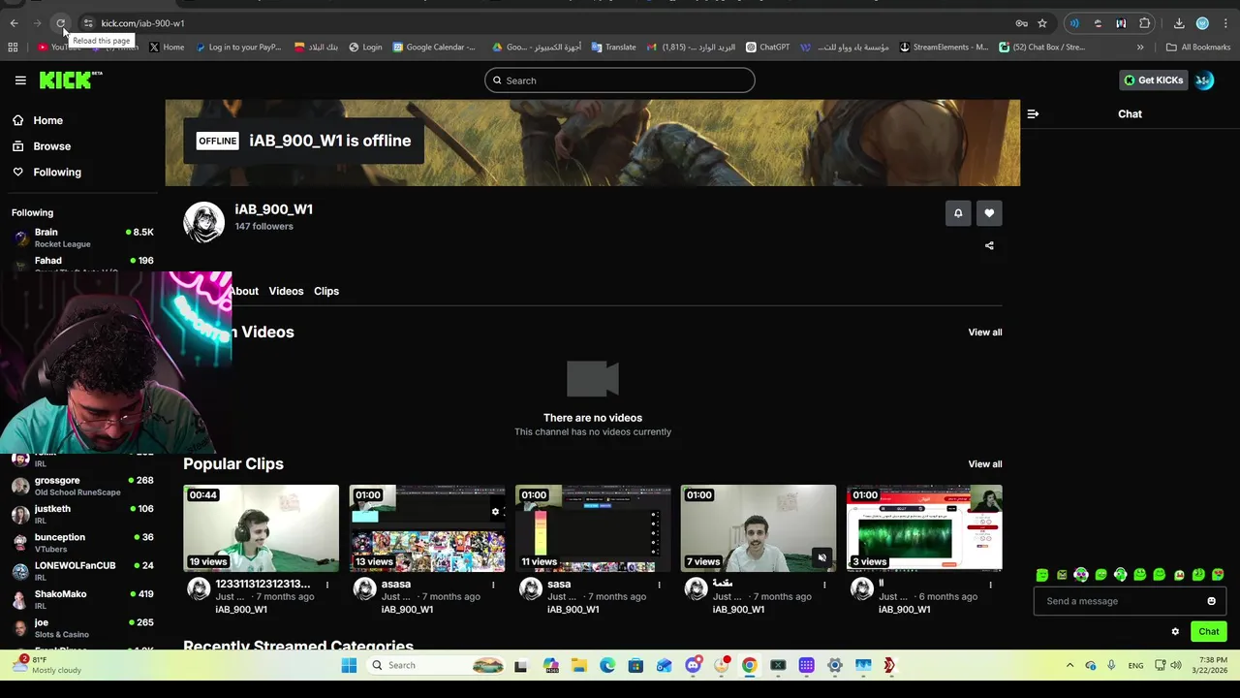The height and width of the screenshot is (698, 1240).
Task: Open clip thumbnail with 13 views
Action: point(427,528)
